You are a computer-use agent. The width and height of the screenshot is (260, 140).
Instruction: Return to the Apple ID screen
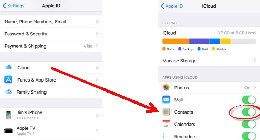tap(172, 6)
